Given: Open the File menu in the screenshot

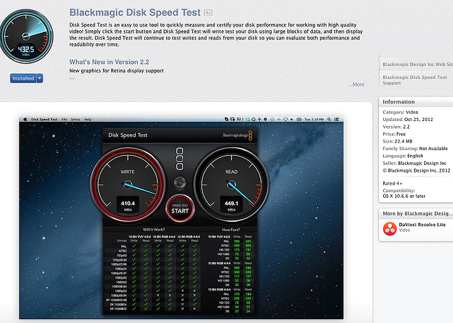Looking at the screenshot, I should coord(64,119).
